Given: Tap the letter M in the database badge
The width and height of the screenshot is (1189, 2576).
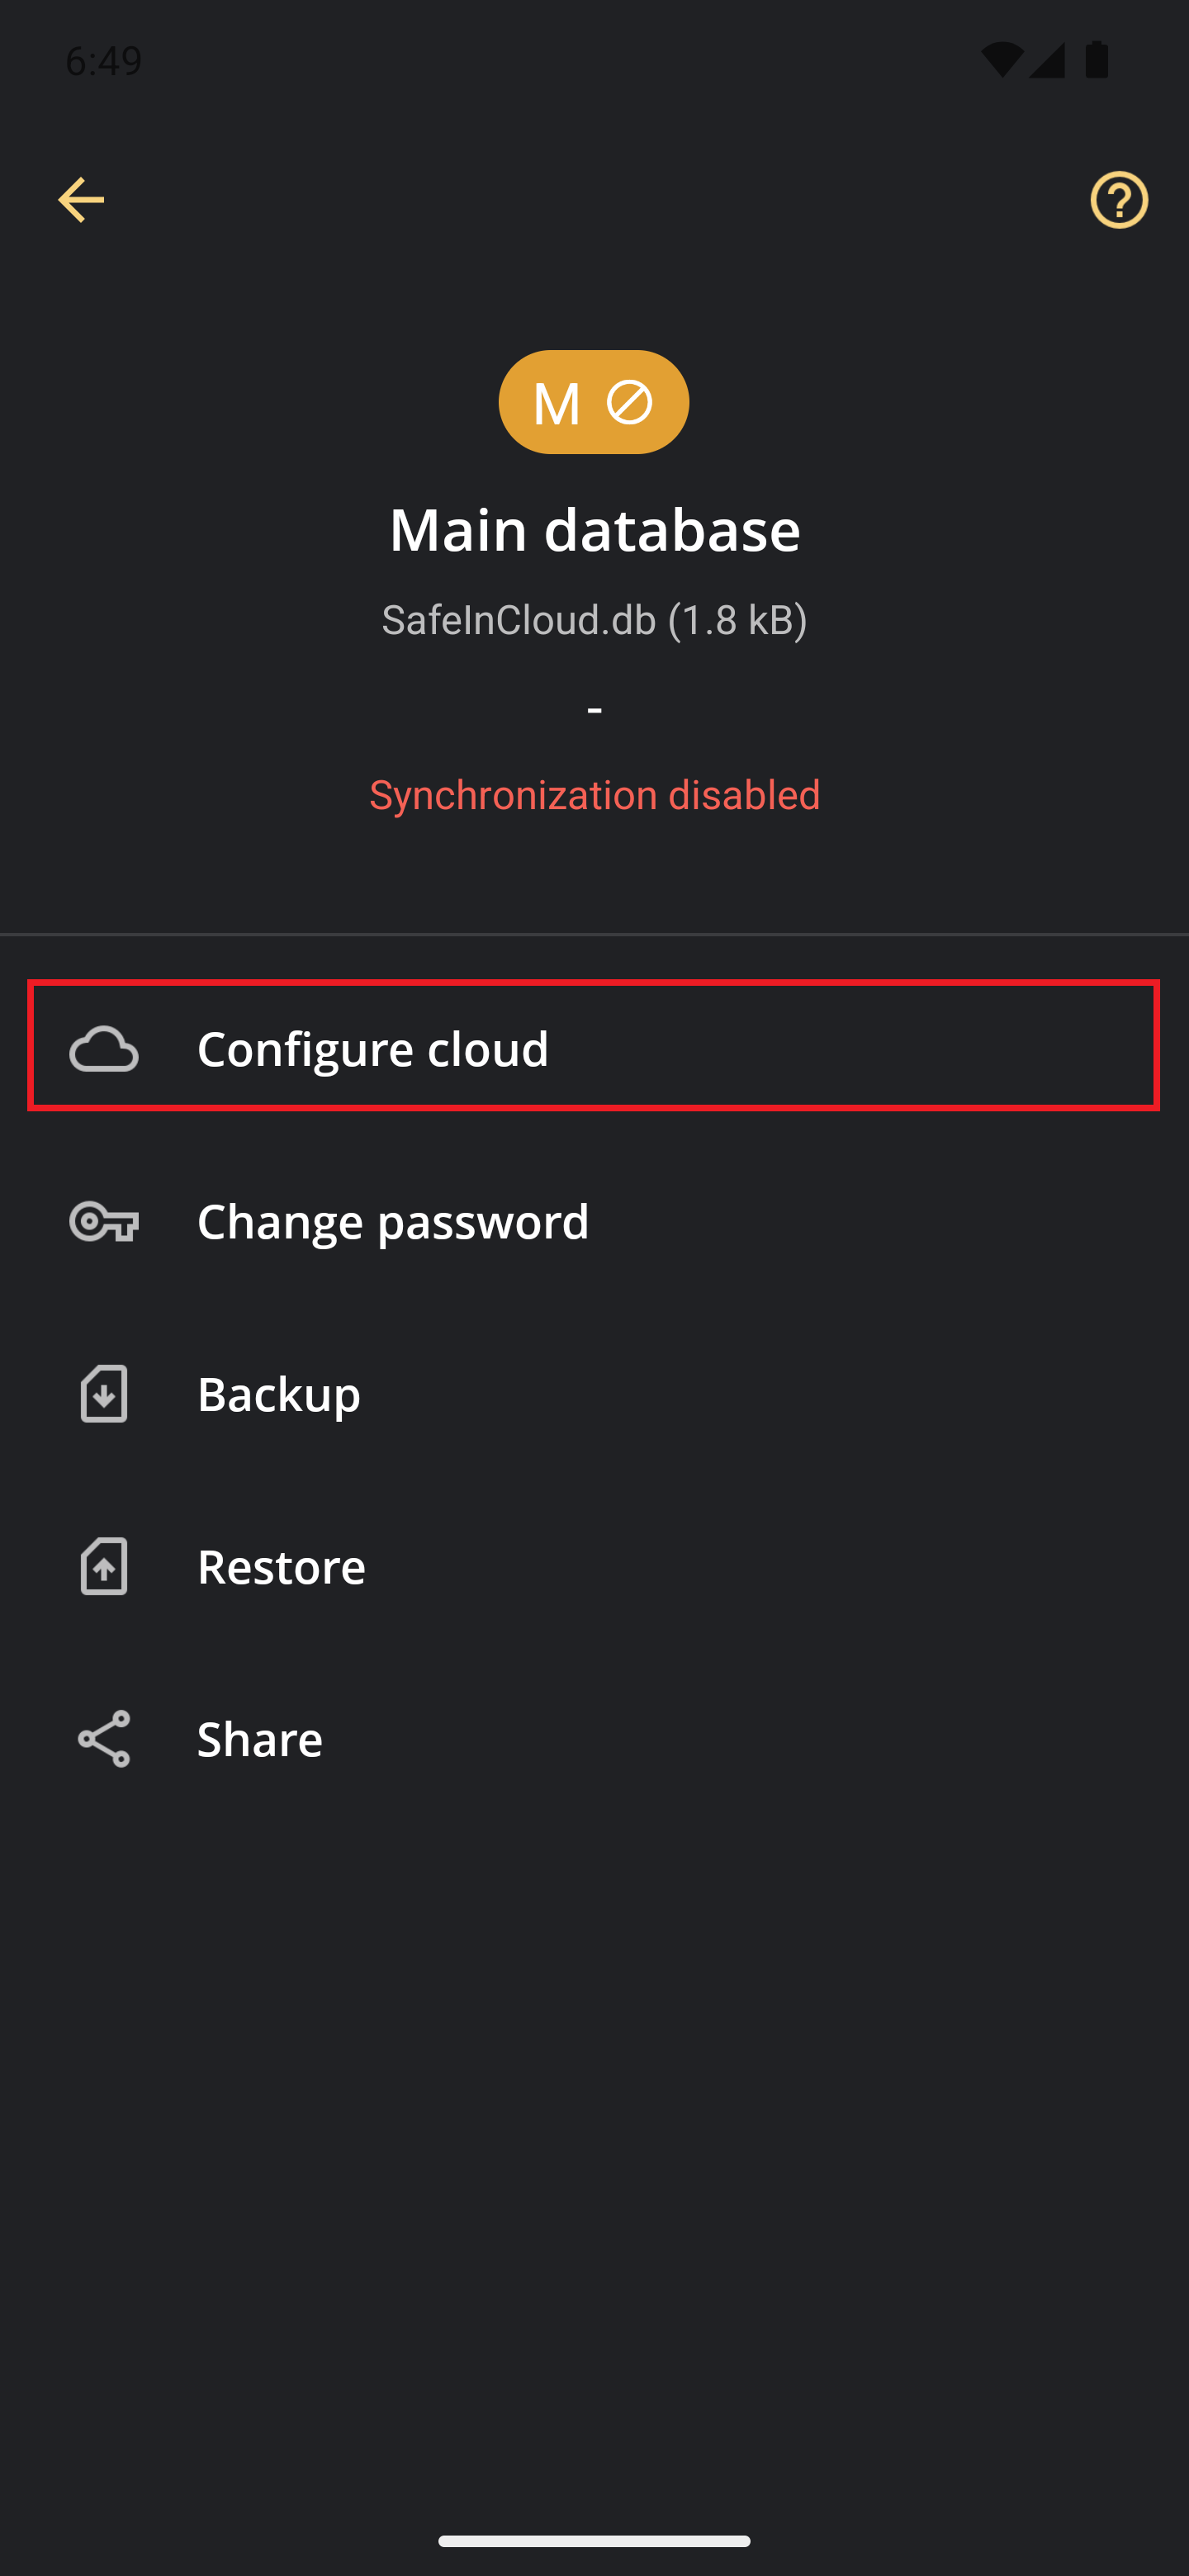Looking at the screenshot, I should 556,404.
